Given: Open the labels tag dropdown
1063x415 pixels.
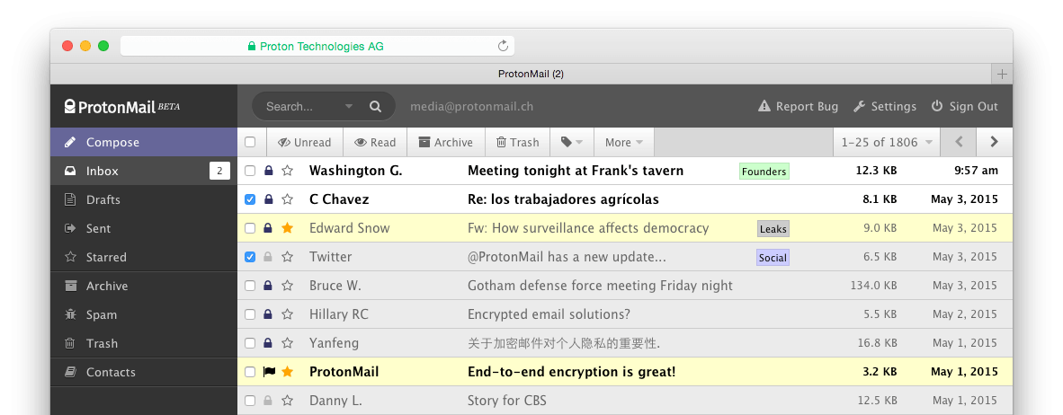Looking at the screenshot, I should tap(572, 142).
